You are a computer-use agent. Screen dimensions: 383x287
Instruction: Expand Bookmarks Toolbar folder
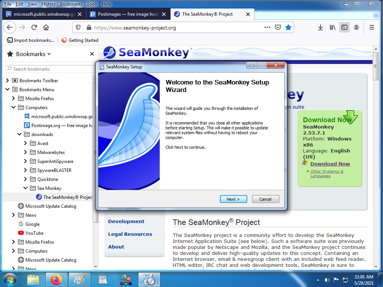[x=7, y=80]
